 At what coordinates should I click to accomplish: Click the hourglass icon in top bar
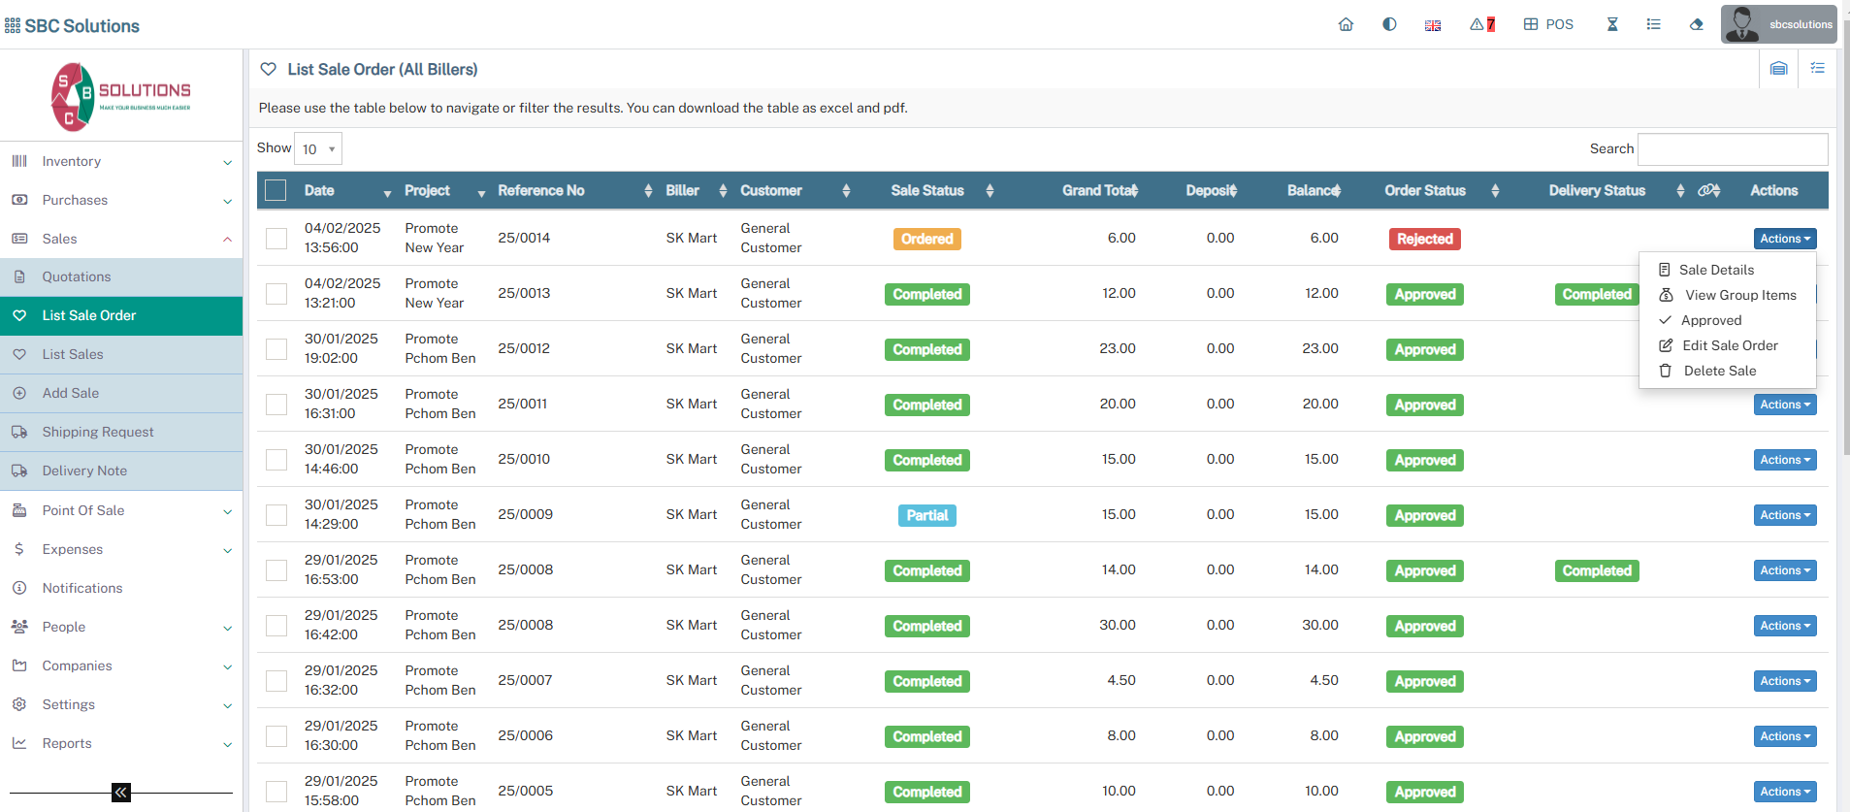pyautogui.click(x=1612, y=24)
